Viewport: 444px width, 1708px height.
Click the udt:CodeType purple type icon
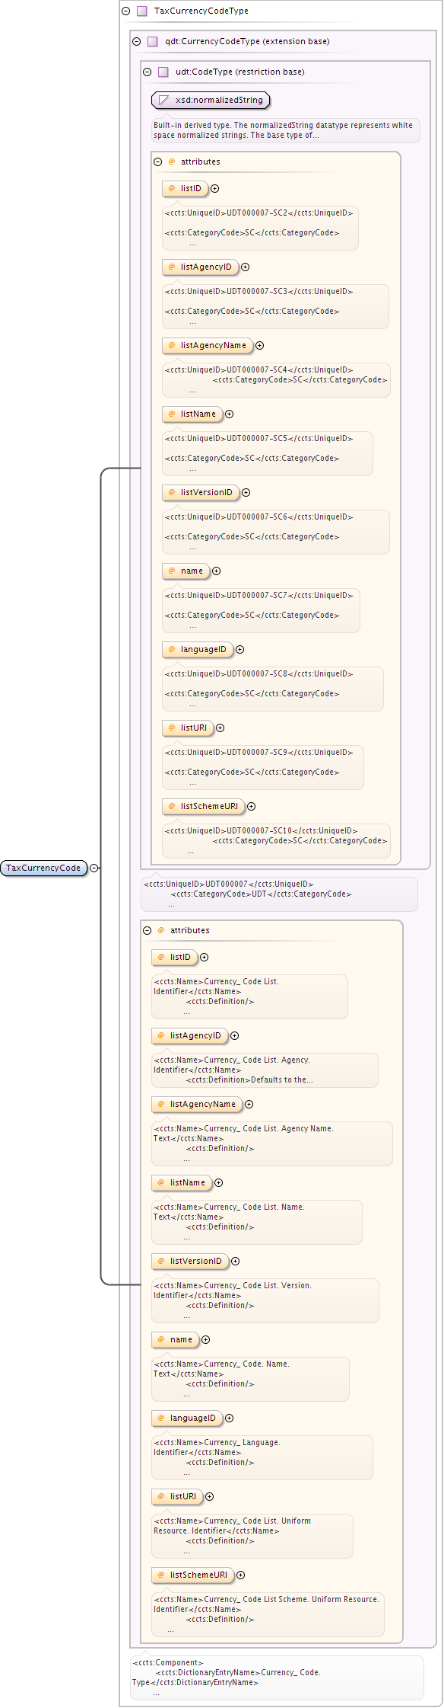click(163, 72)
